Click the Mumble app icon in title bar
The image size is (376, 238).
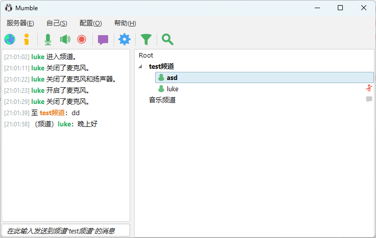pyautogui.click(x=9, y=8)
